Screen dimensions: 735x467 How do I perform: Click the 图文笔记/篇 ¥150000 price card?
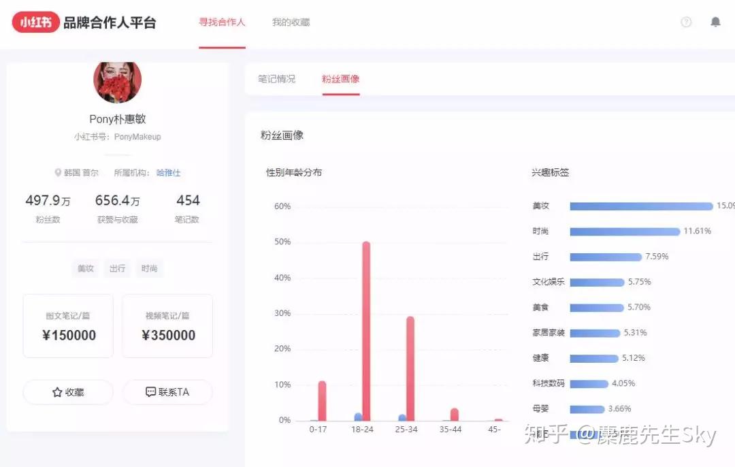click(68, 326)
